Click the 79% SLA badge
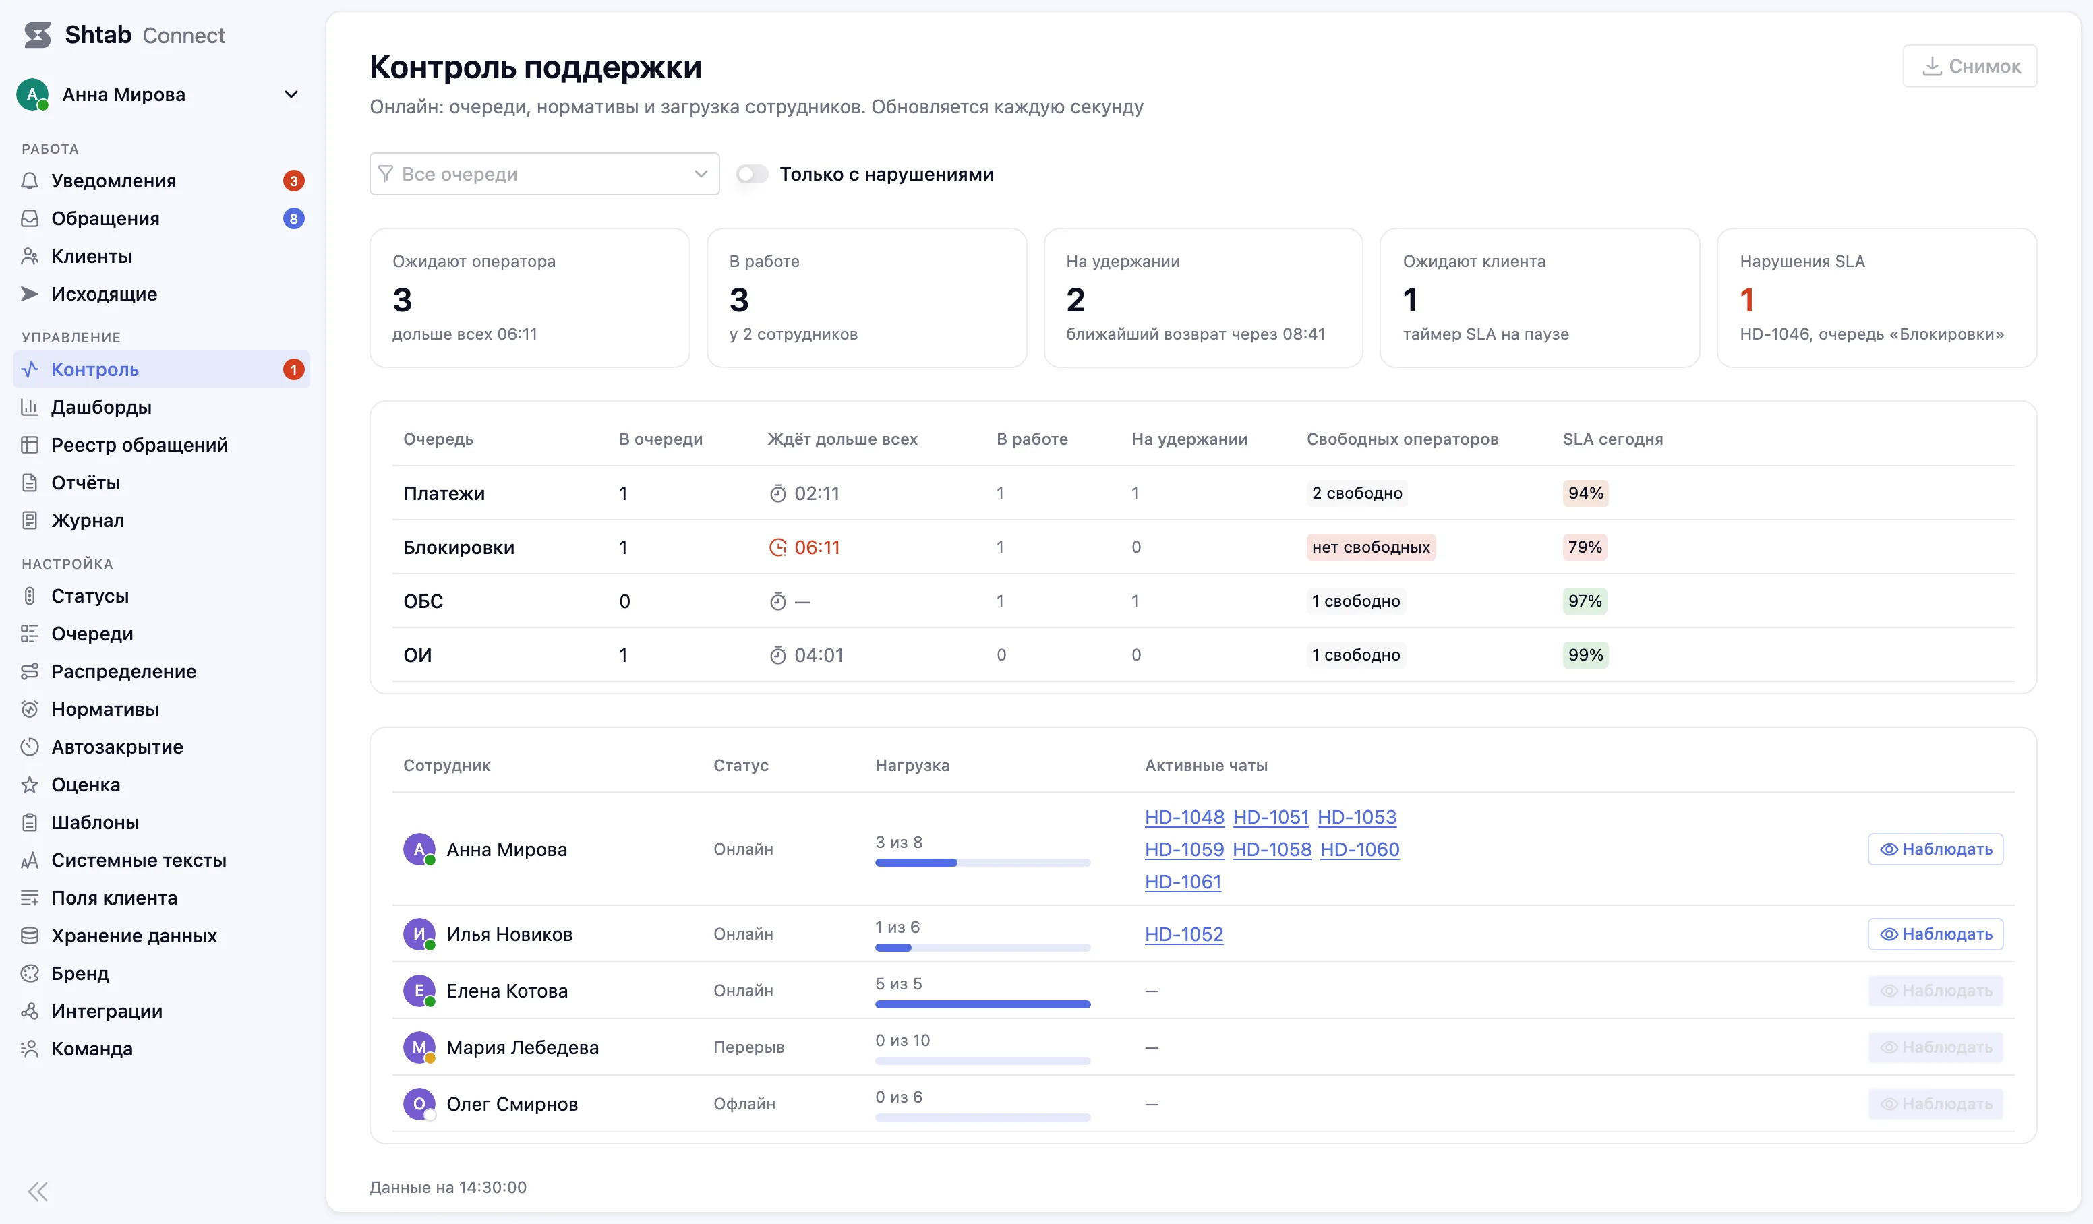Image resolution: width=2093 pixels, height=1224 pixels. [x=1585, y=547]
